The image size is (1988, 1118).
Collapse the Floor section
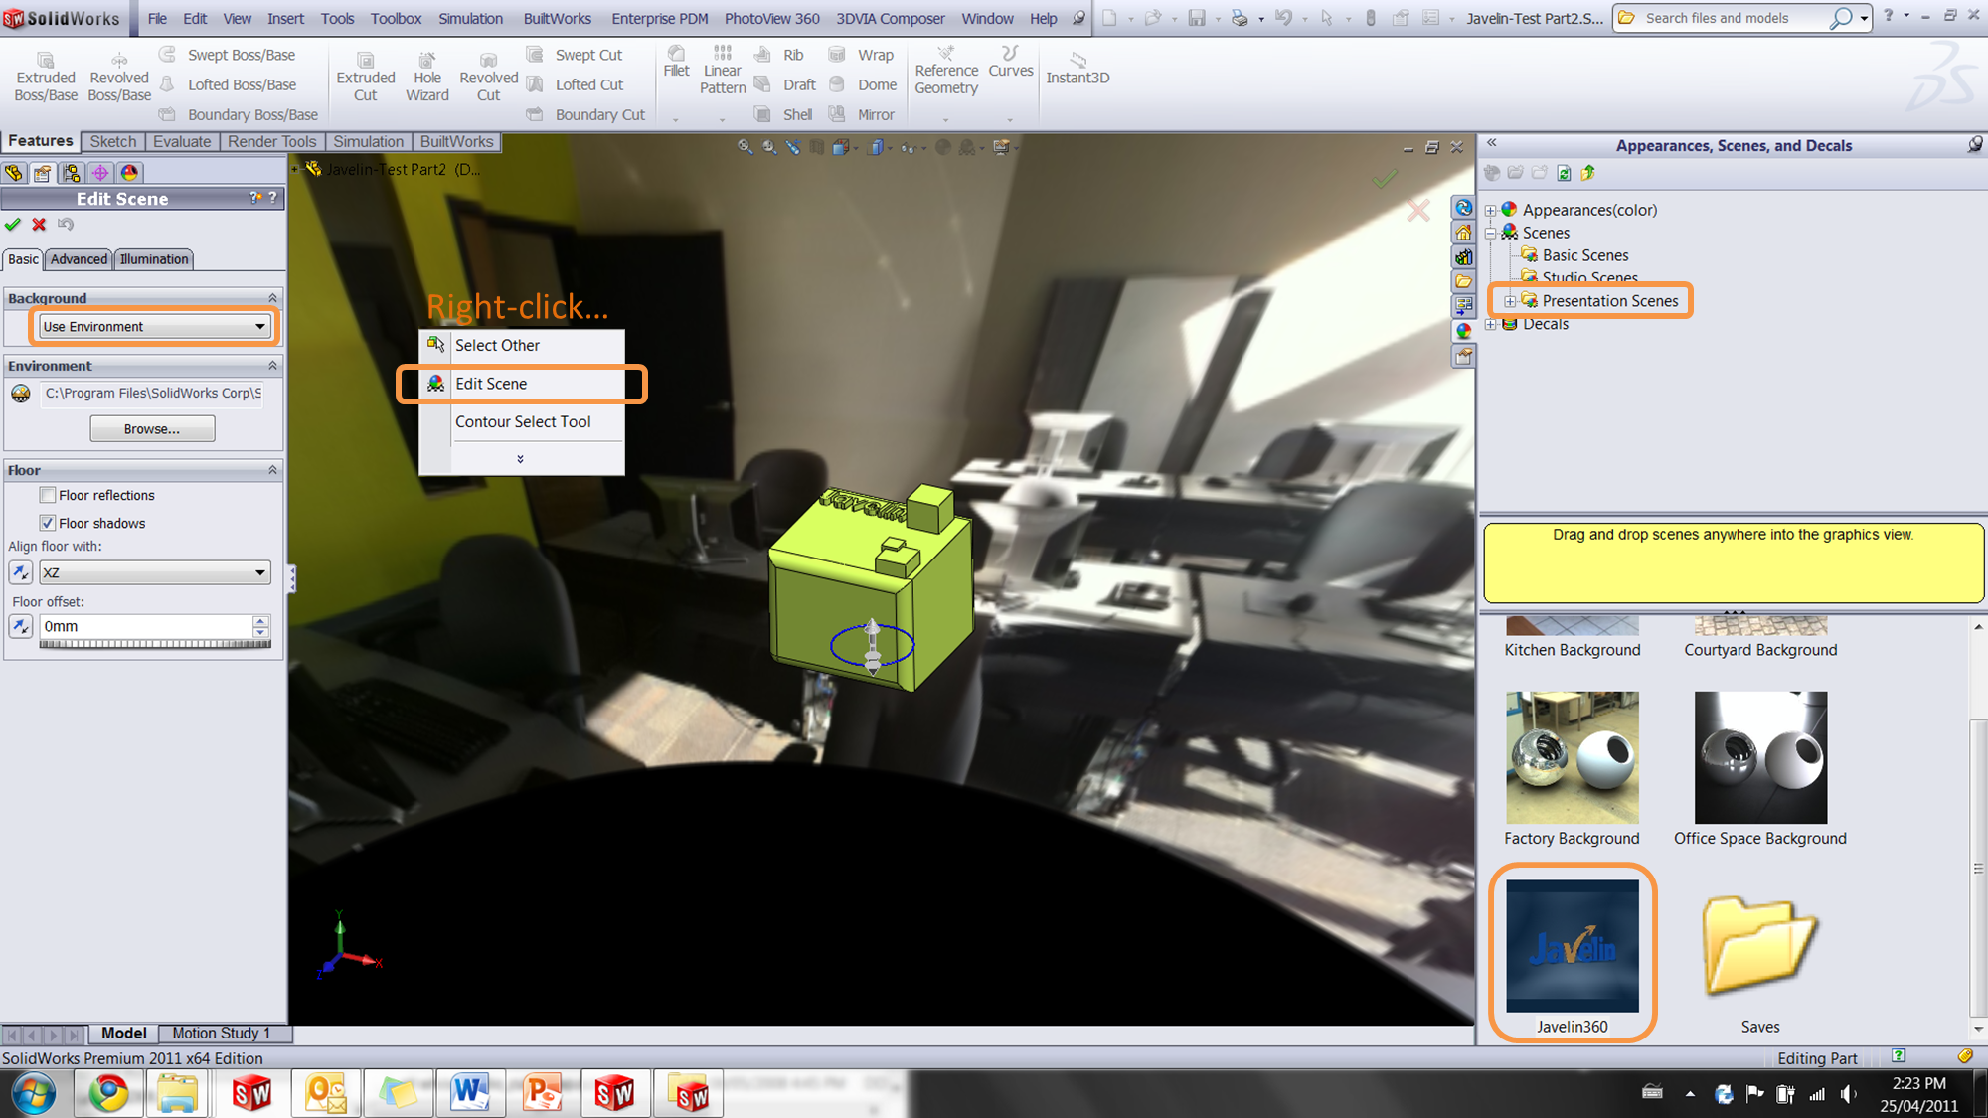(x=272, y=470)
